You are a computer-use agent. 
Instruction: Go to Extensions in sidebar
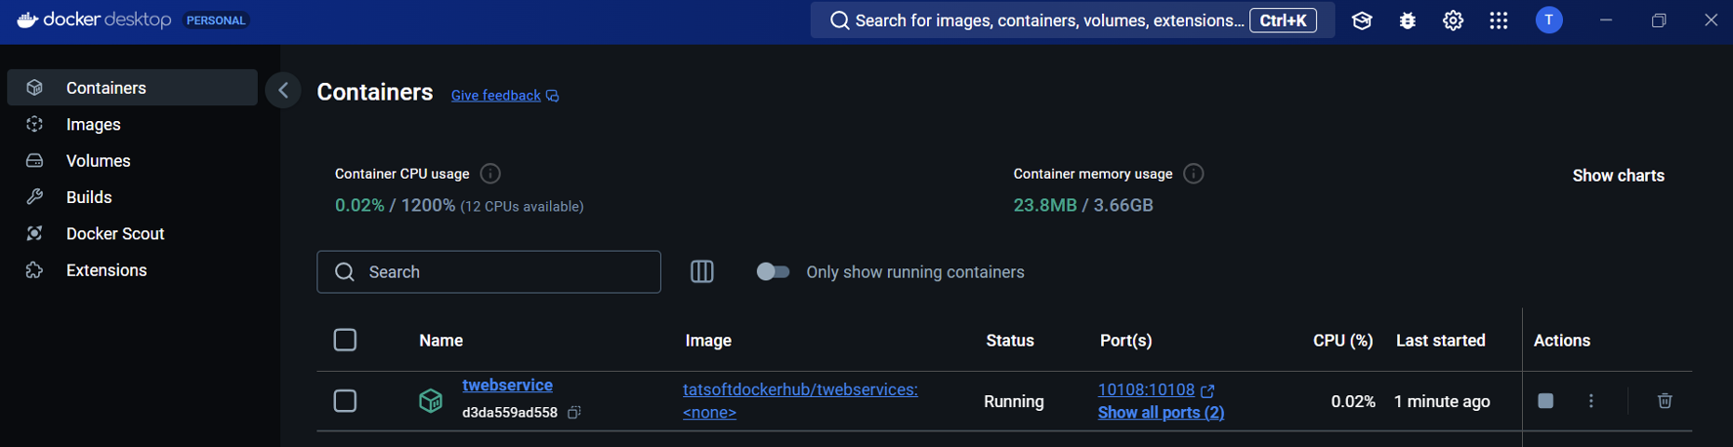point(132,270)
